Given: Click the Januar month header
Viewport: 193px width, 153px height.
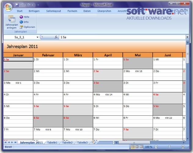Looking at the screenshot, I should 18,55.
